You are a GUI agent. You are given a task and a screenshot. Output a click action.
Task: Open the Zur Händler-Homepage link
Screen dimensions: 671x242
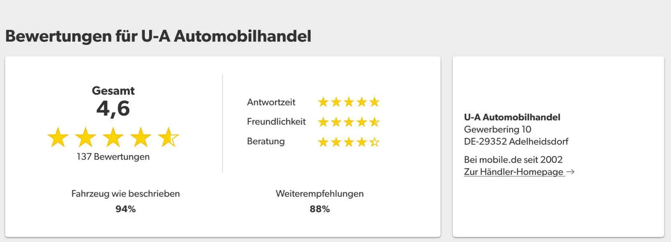click(514, 172)
